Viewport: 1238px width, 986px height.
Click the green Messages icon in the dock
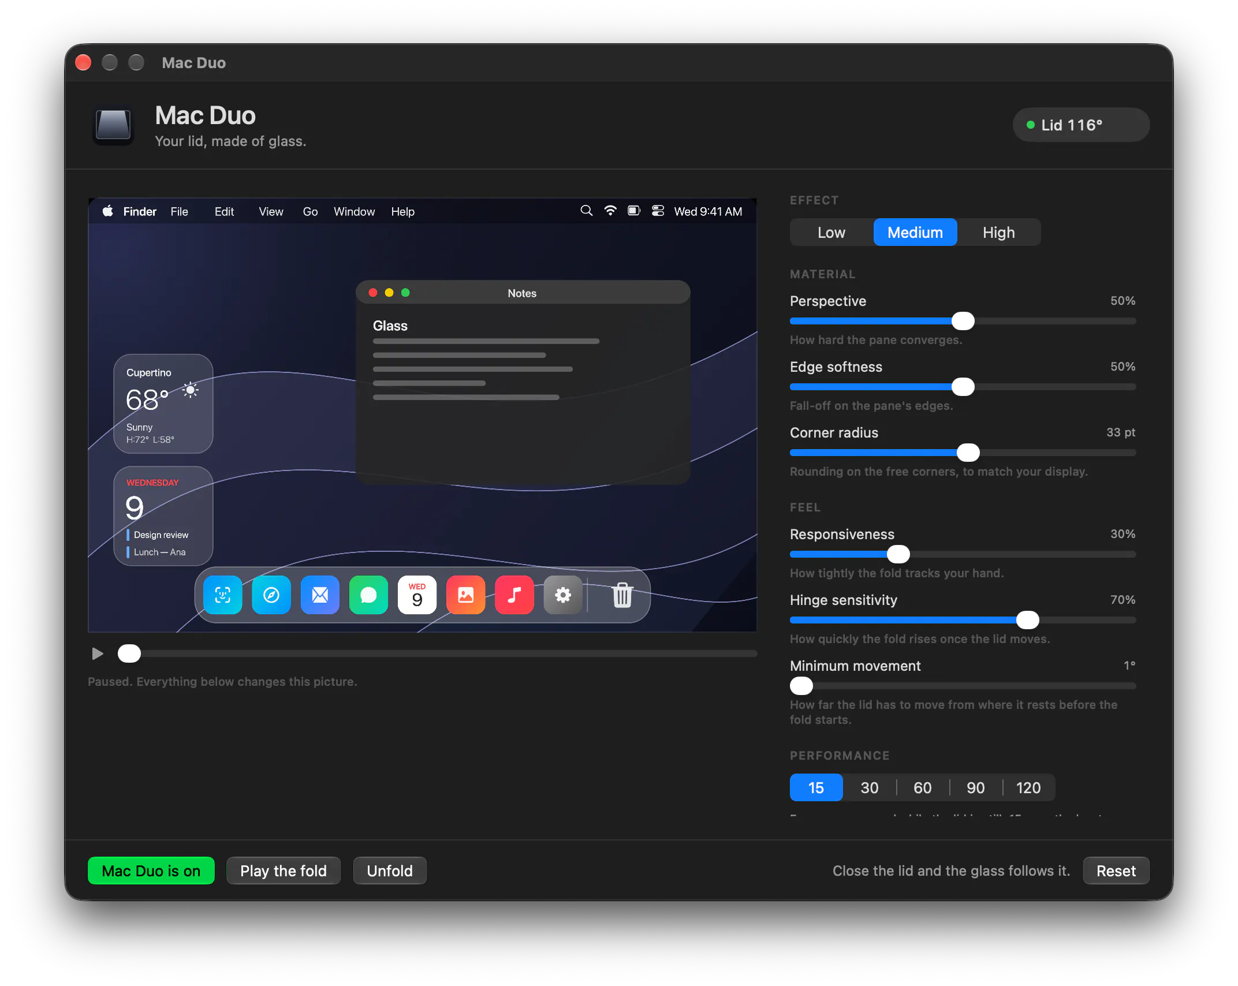368,595
